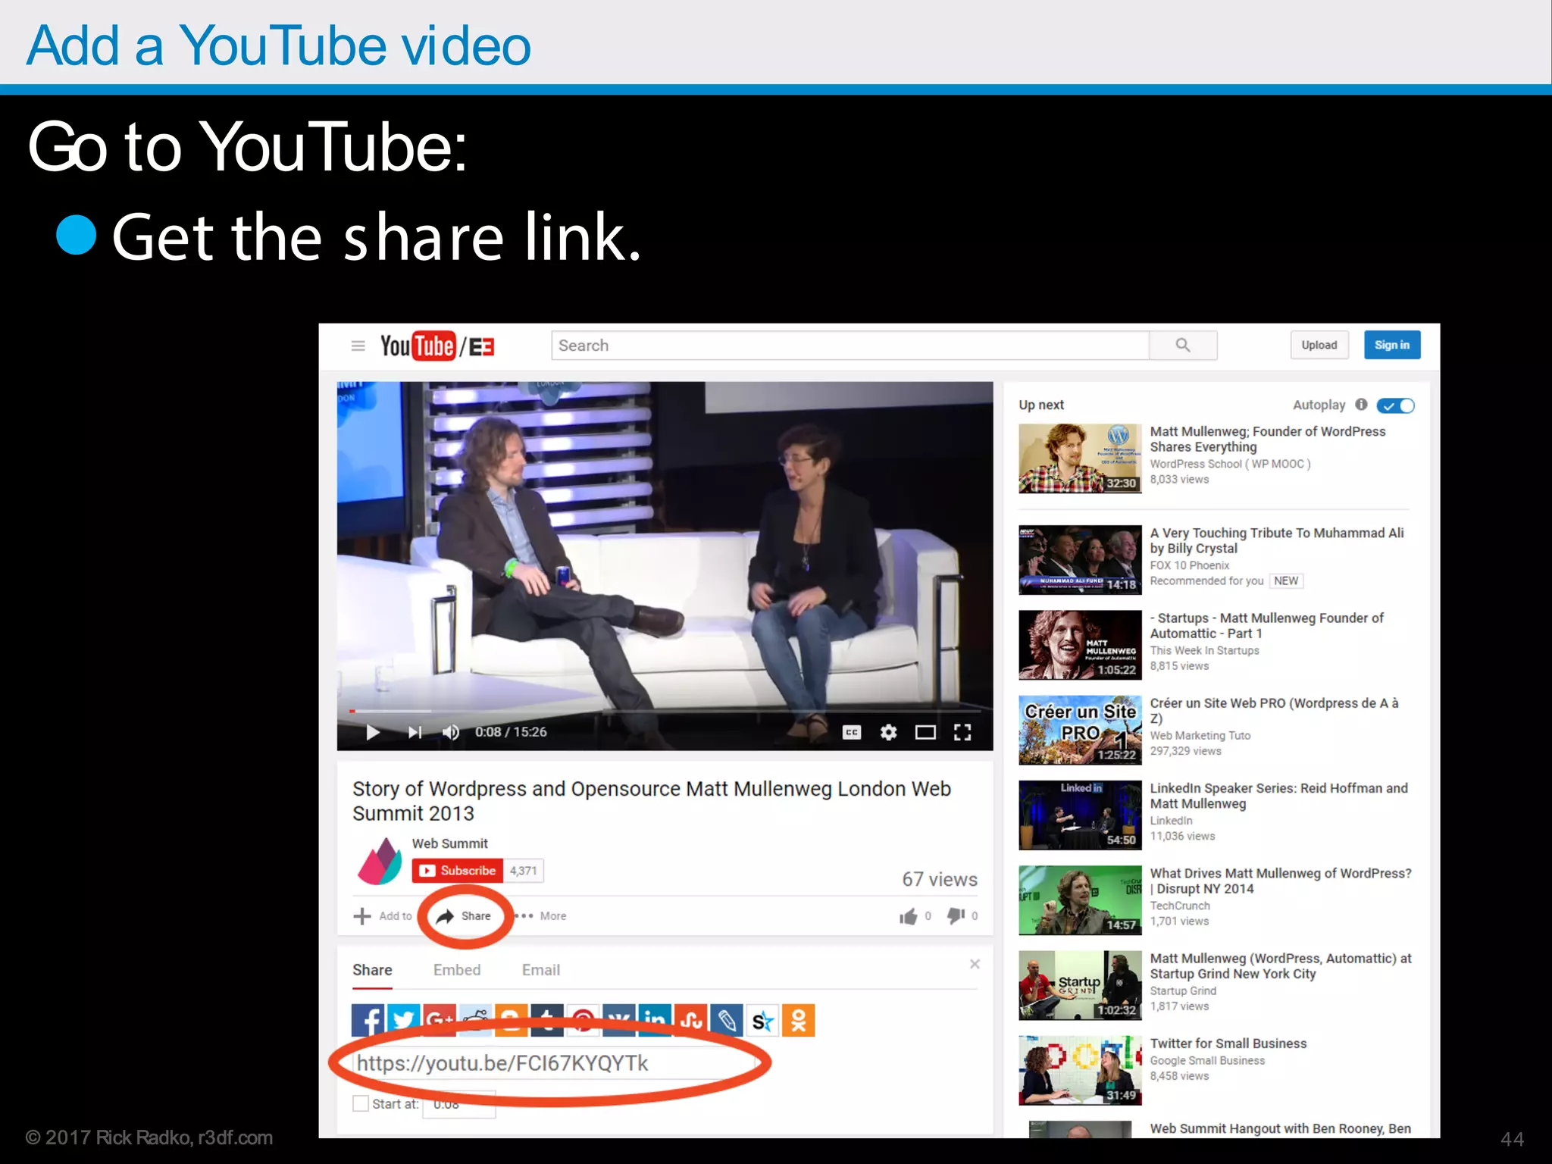Open the Add to dropdown
This screenshot has height=1164, width=1552.
(x=383, y=916)
